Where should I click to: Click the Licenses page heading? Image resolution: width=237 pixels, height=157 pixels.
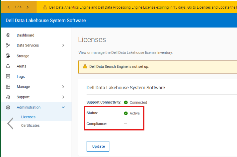point(92,39)
